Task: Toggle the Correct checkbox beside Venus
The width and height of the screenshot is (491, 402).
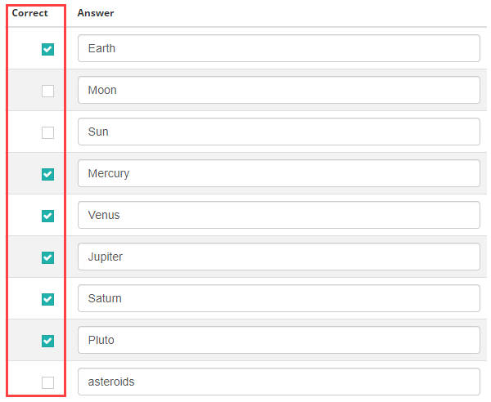Action: 47,216
